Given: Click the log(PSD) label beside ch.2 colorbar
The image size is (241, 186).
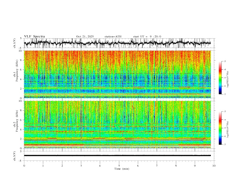Looking at the screenshot, I should coord(228,129).
